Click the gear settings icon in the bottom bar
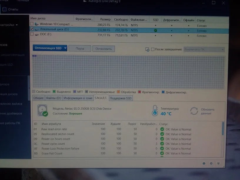This screenshot has height=180, width=240. [x=211, y=163]
